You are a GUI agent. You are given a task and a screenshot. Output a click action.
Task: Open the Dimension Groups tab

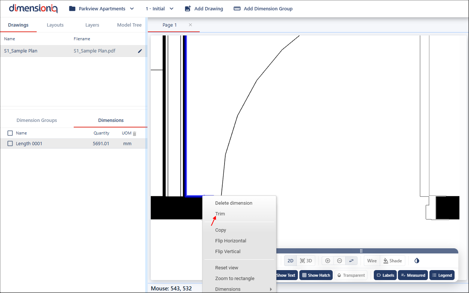[x=37, y=120]
